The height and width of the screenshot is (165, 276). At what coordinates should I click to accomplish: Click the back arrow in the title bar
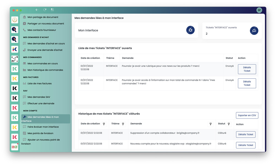click(37, 10)
